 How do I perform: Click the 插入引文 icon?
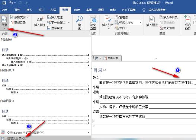(x=107, y=19)
